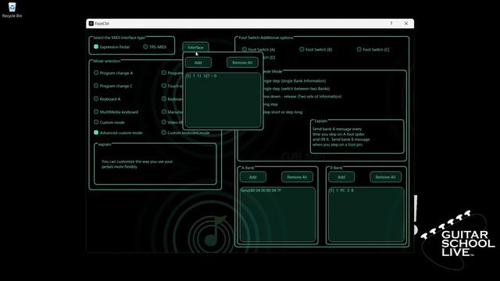Select Advanced custom mode option
Viewport: 500px width, 281px height.
pos(118,133)
